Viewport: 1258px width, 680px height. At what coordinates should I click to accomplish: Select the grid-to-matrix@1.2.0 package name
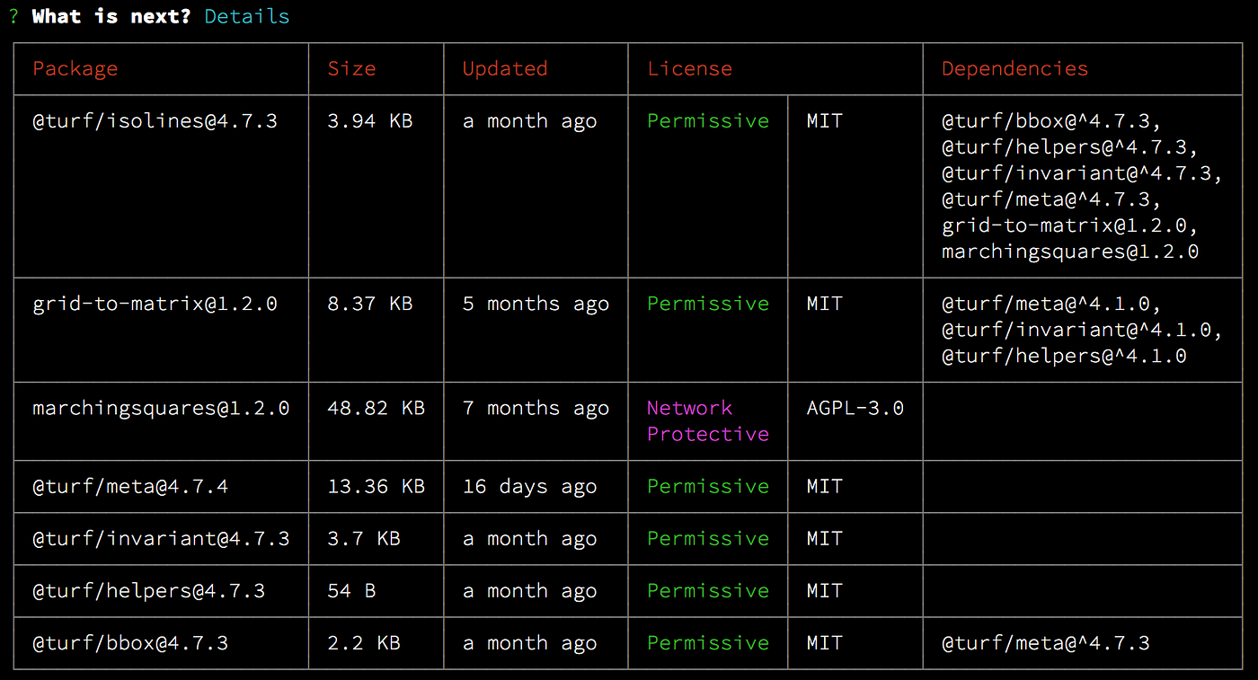[x=155, y=305]
